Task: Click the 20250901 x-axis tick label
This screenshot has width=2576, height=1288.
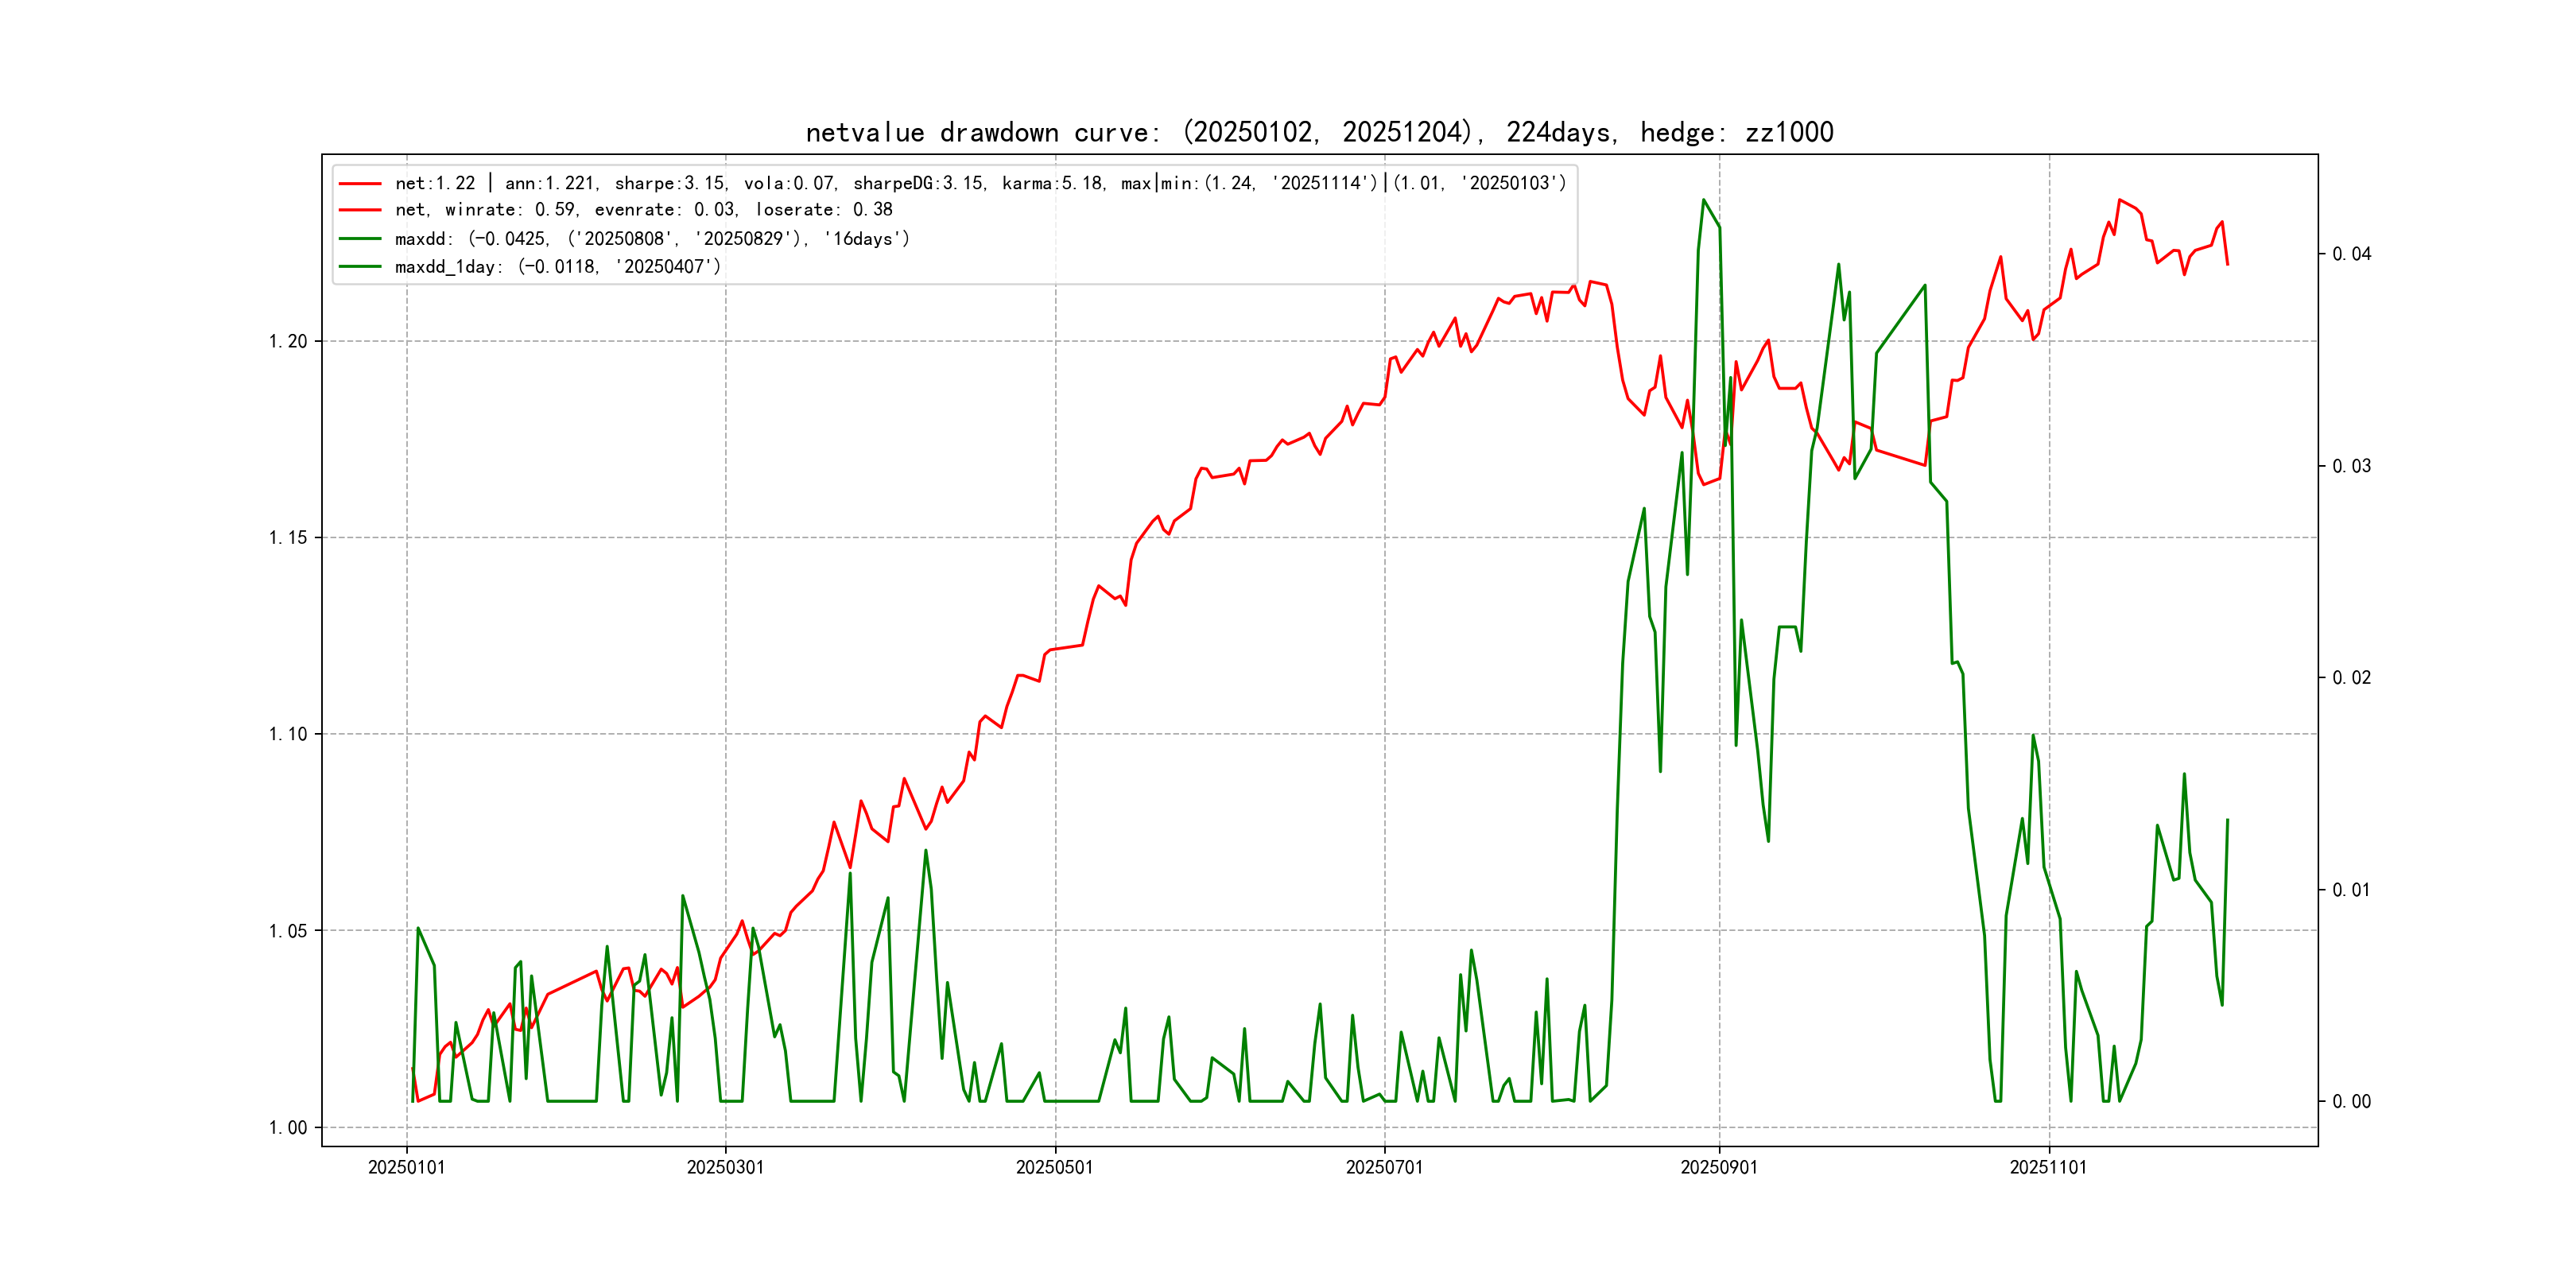Action: click(x=1719, y=1168)
